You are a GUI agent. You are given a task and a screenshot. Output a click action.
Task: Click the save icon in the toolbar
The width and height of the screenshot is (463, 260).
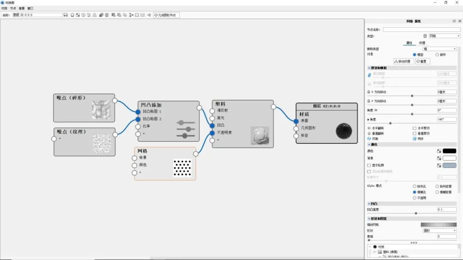click(x=66, y=15)
